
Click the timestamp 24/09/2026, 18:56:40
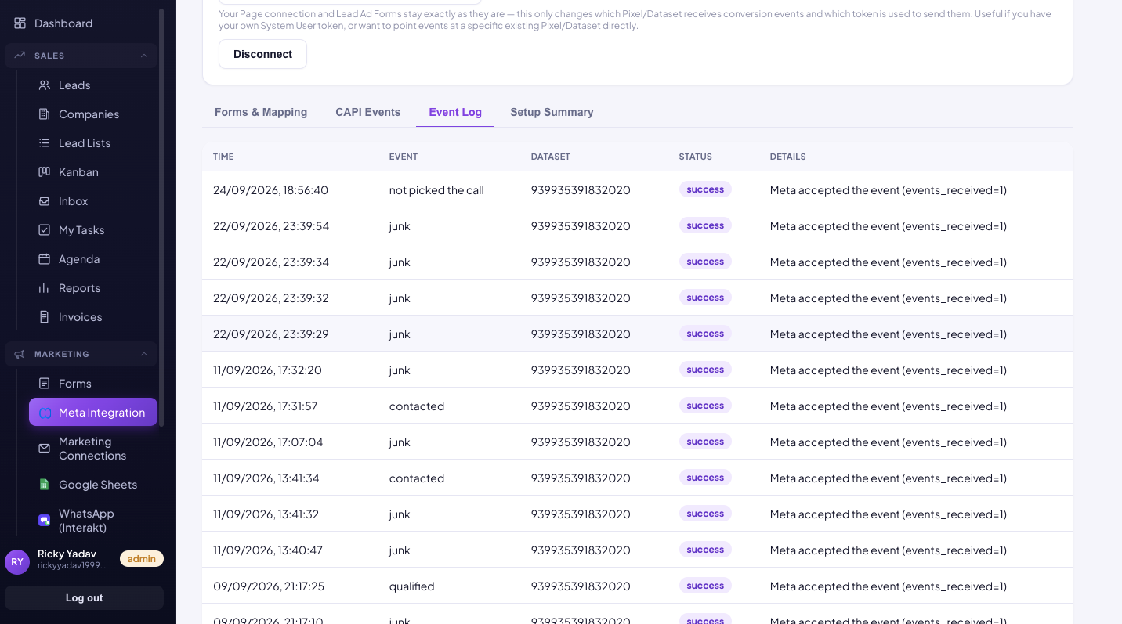(270, 190)
